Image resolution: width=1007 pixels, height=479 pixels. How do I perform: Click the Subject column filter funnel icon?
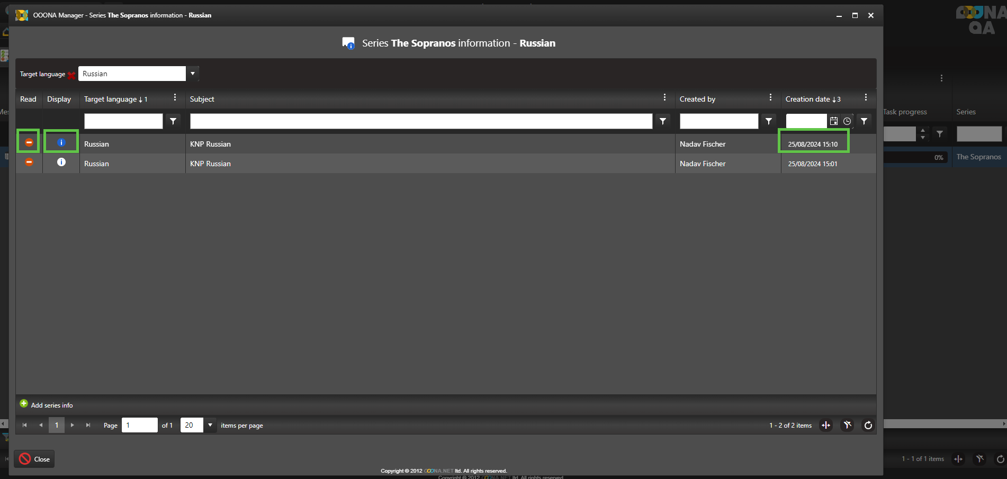663,121
